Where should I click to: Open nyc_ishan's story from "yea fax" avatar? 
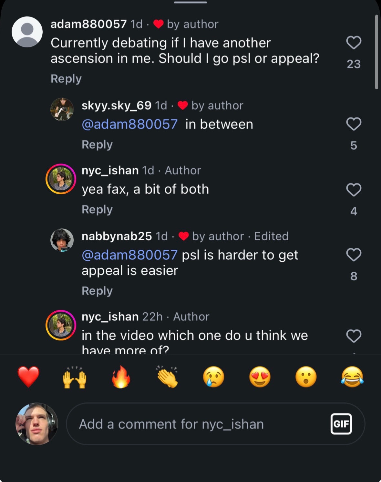[61, 179]
